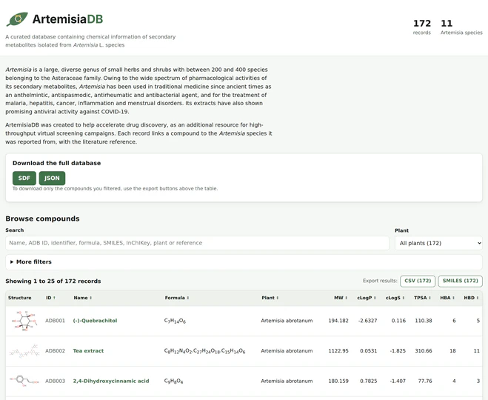Sort table by cLogS column
The image size is (488, 400).
tap(395, 298)
